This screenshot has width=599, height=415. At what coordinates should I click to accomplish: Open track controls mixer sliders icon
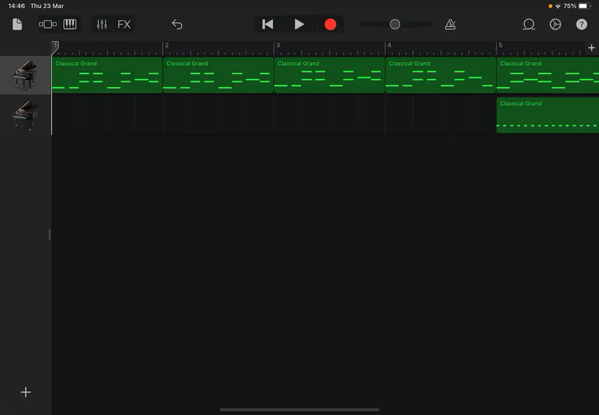tap(102, 25)
